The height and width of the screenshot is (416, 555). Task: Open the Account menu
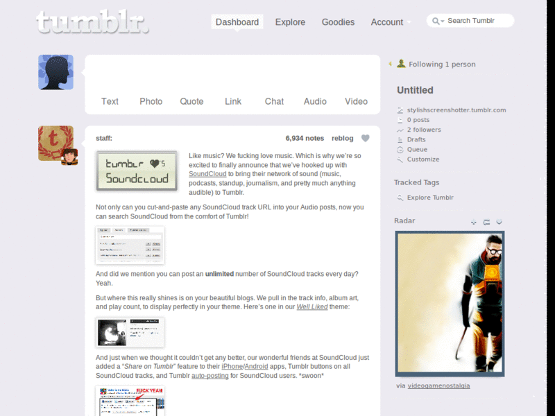point(387,22)
